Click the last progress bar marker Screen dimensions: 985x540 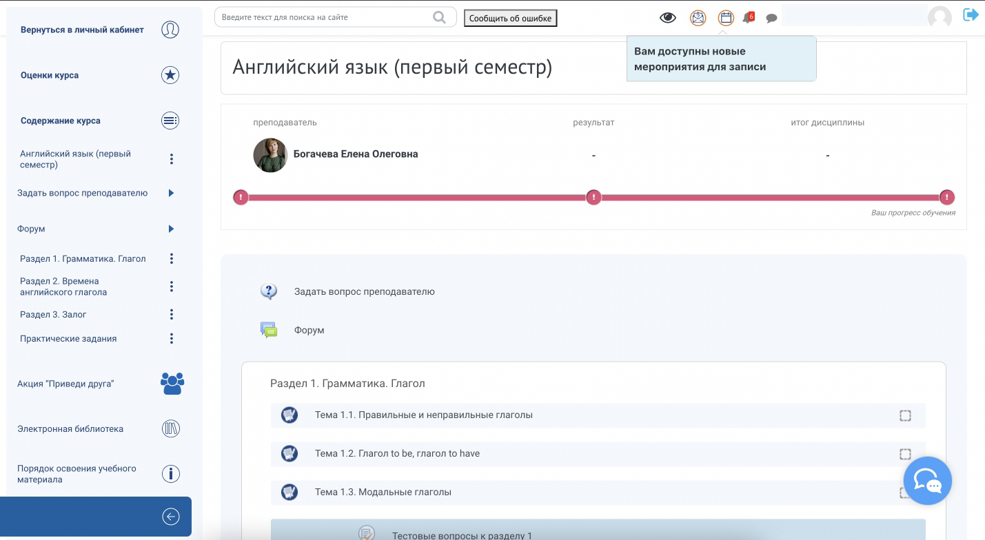pyautogui.click(x=947, y=198)
